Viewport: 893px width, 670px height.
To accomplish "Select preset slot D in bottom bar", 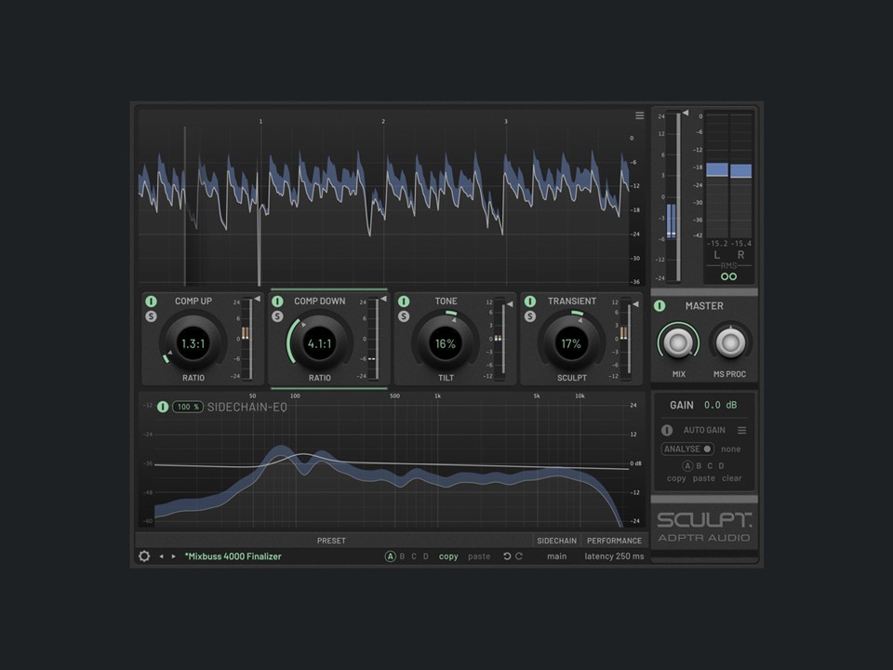I will coord(425,556).
